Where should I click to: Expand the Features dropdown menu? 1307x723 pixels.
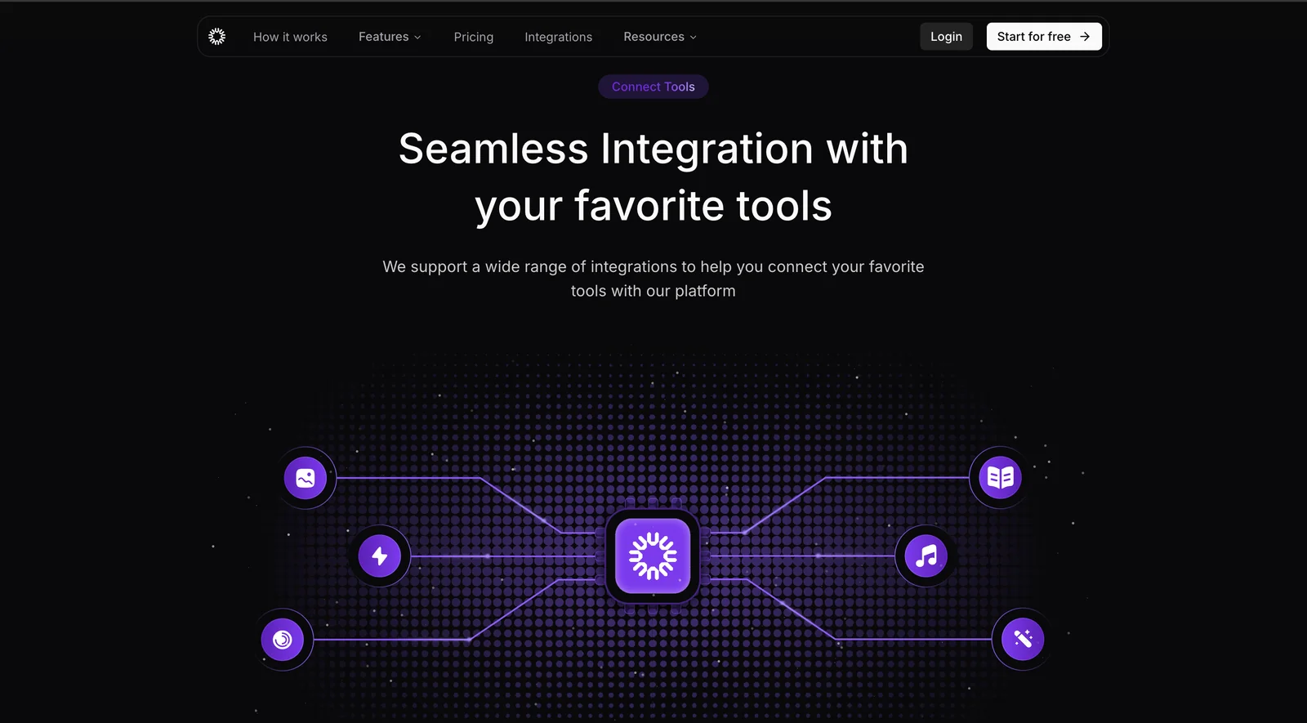390,37
